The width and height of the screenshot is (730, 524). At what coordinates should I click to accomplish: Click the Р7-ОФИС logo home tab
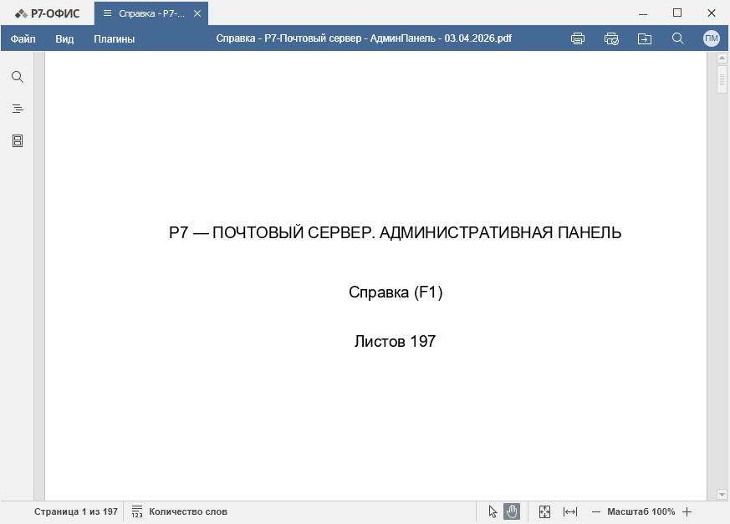(x=47, y=13)
